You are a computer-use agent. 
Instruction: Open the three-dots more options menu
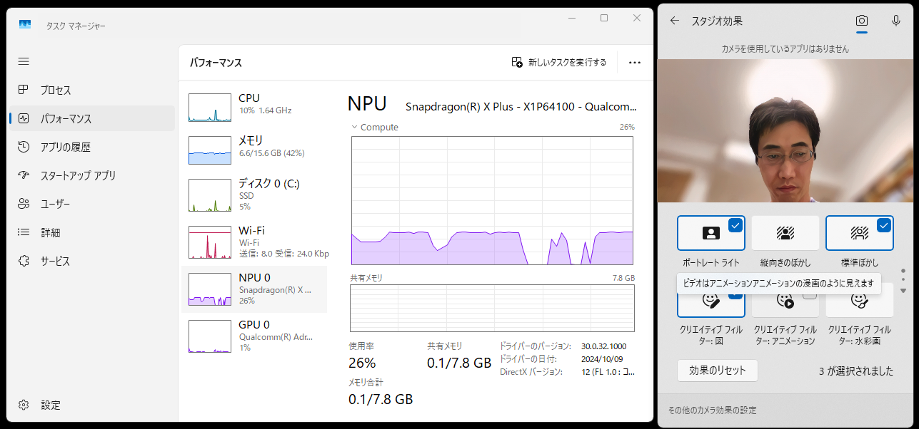click(635, 63)
